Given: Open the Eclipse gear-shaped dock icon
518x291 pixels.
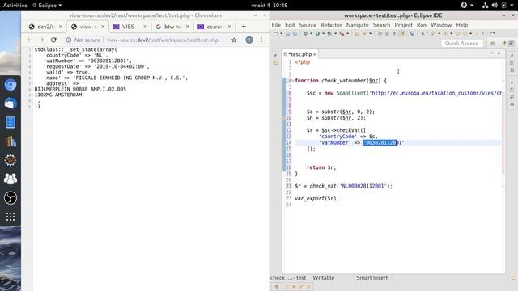Looking at the screenshot, I should click(11, 160).
